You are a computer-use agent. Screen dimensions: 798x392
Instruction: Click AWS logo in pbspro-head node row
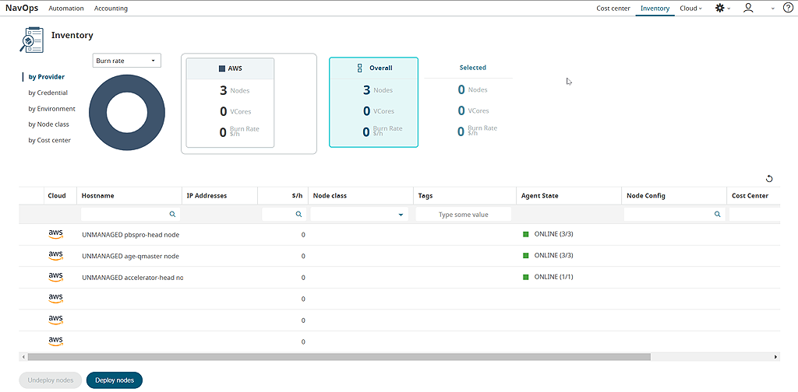click(55, 233)
